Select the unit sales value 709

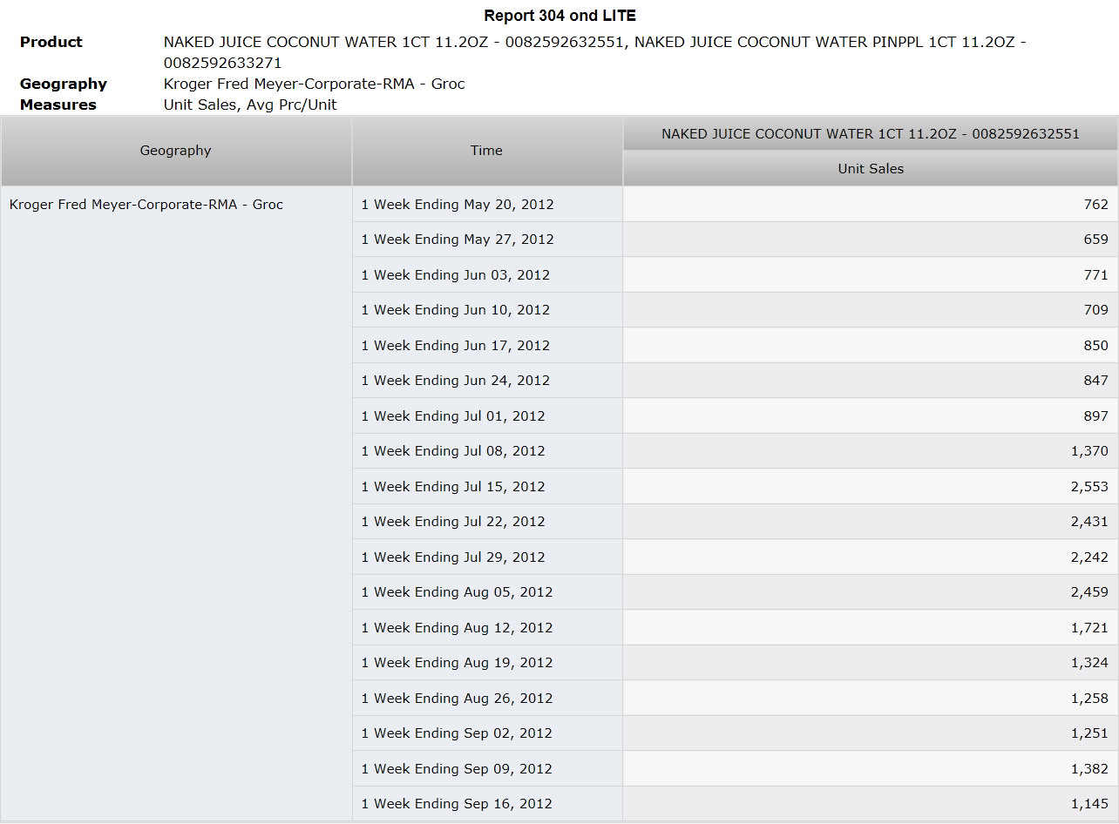tap(871, 310)
